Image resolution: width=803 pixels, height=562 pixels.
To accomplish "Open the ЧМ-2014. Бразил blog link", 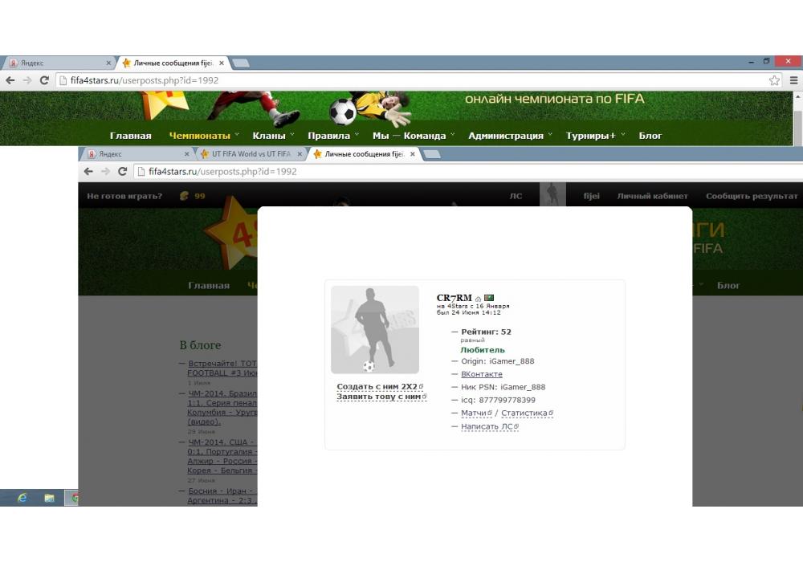I will (x=222, y=407).
